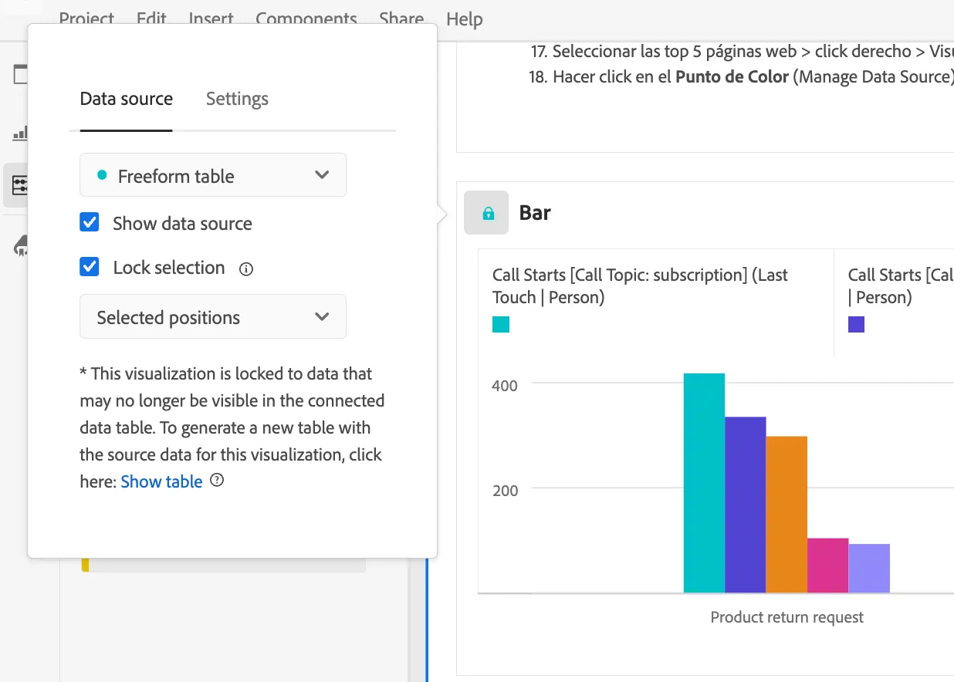Screen dimensions: 954x682
Task: Click 'Punto de Color' bold text in step 18
Action: pos(732,77)
